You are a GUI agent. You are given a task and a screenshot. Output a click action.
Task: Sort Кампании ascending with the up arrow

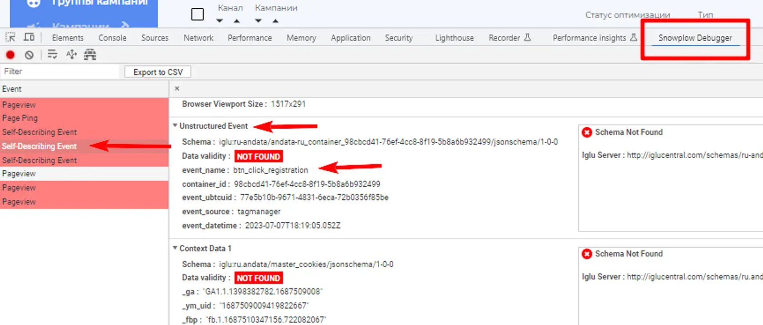coord(275,21)
